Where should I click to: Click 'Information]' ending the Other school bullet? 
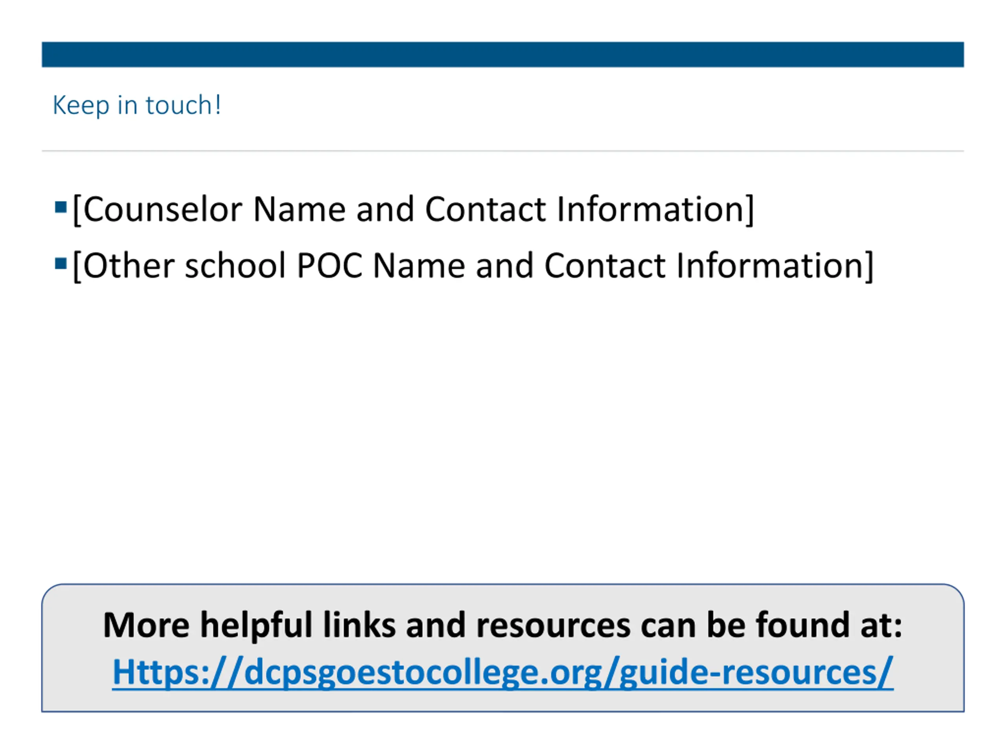[775, 266]
